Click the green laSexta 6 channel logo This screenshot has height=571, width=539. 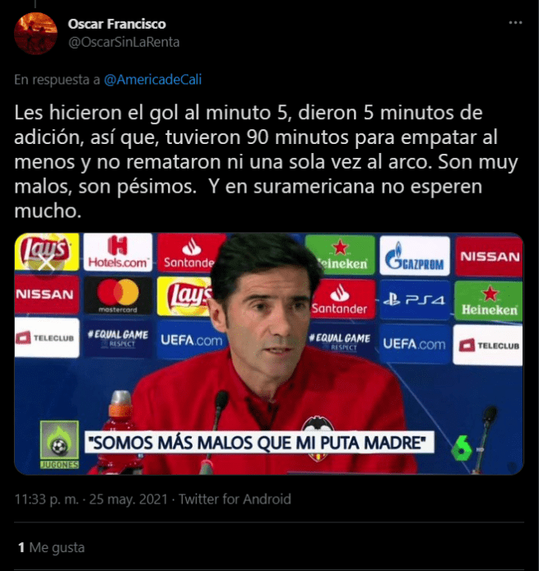tap(462, 448)
